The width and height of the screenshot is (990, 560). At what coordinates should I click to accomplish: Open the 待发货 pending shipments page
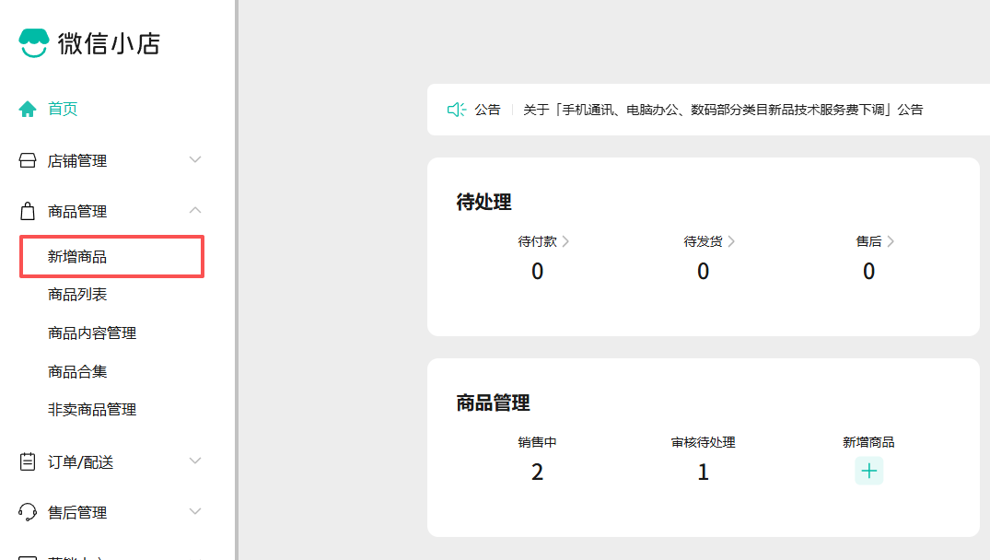click(x=703, y=241)
